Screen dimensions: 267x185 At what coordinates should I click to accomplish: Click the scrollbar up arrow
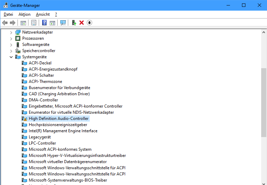264,32
